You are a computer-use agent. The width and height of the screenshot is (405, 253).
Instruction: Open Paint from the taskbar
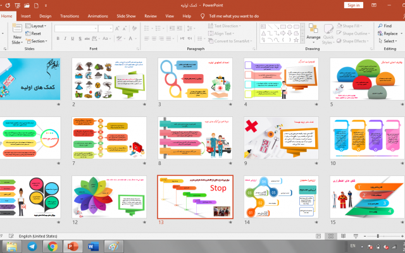(114, 247)
